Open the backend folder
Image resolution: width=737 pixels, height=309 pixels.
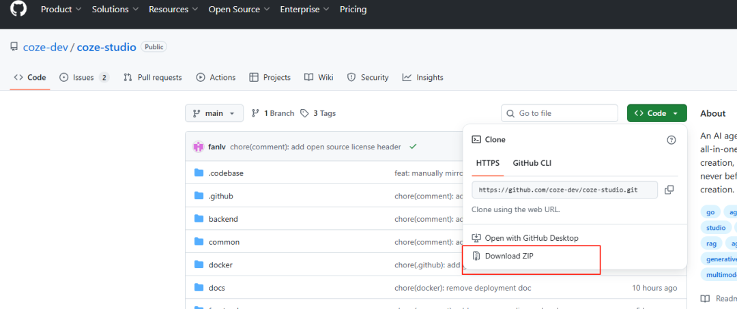(x=223, y=219)
